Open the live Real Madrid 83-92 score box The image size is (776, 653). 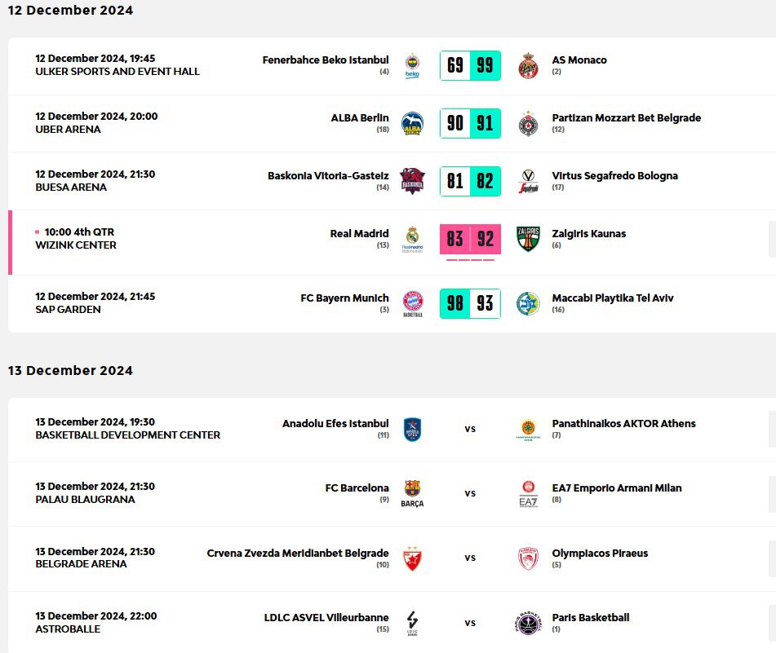[470, 239]
